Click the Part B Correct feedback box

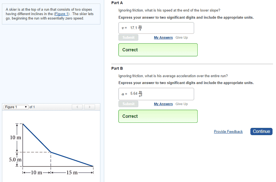(x=158, y=116)
